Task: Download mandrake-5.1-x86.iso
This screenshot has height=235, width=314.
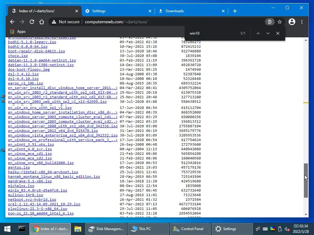Action: point(30,181)
